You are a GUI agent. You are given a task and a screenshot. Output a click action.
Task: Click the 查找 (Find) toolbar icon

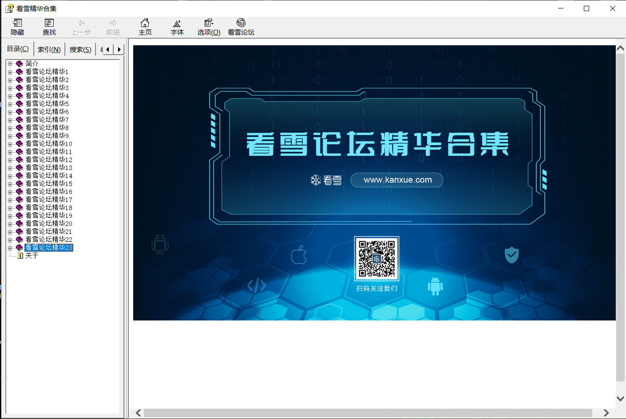tap(49, 23)
